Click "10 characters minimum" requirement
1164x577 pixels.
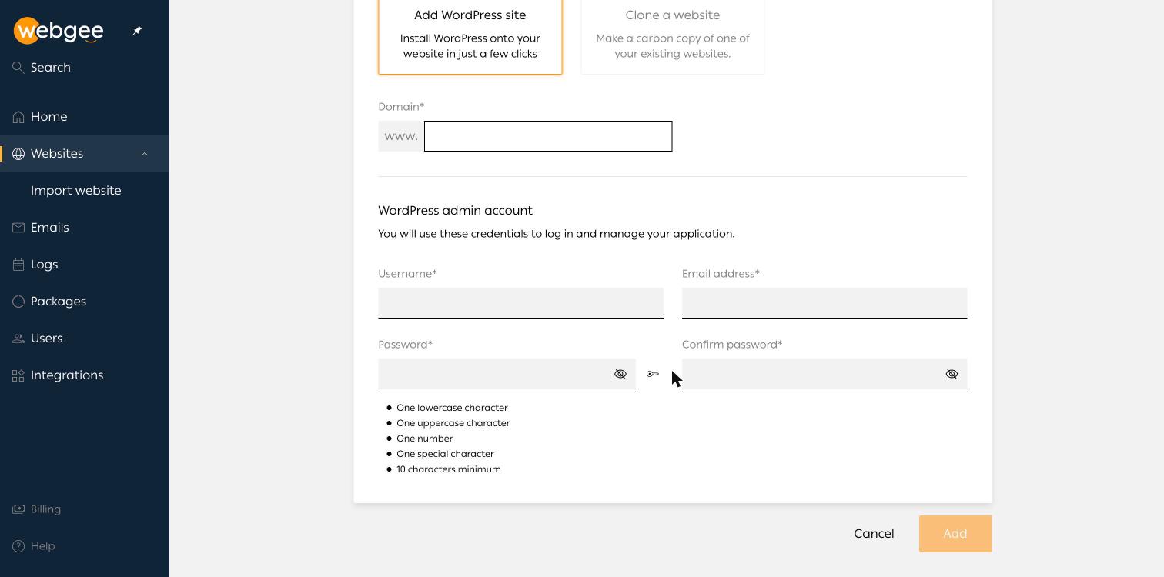449,469
